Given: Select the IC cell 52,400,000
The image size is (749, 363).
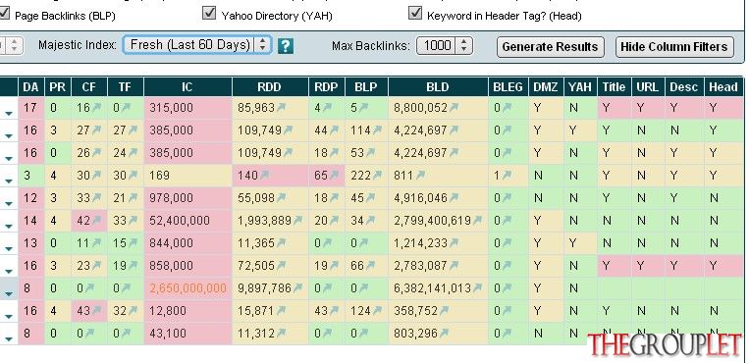Looking at the screenshot, I should click(187, 220).
